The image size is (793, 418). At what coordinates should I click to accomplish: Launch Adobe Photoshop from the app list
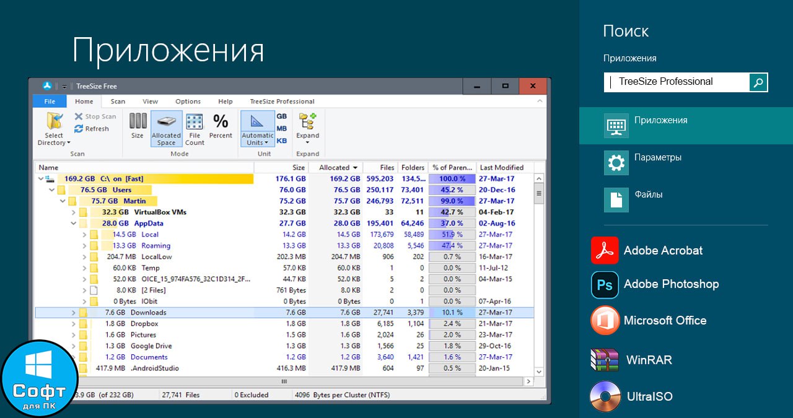[655, 284]
